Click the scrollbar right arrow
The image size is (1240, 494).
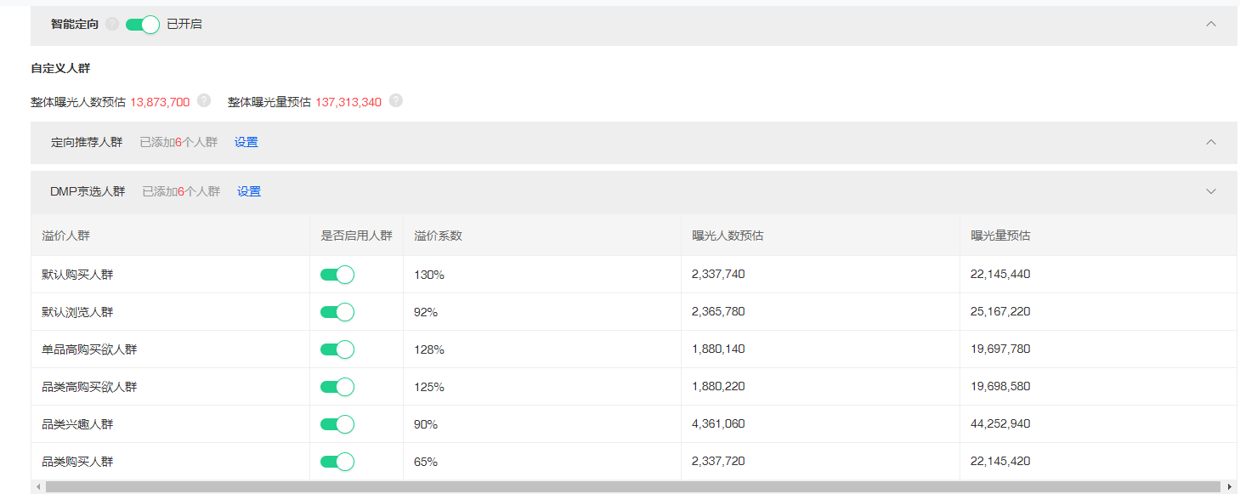point(1232,487)
